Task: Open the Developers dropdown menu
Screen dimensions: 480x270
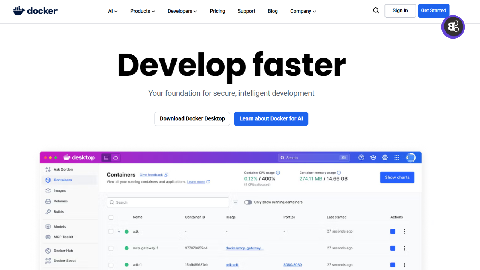Action: tap(182, 11)
